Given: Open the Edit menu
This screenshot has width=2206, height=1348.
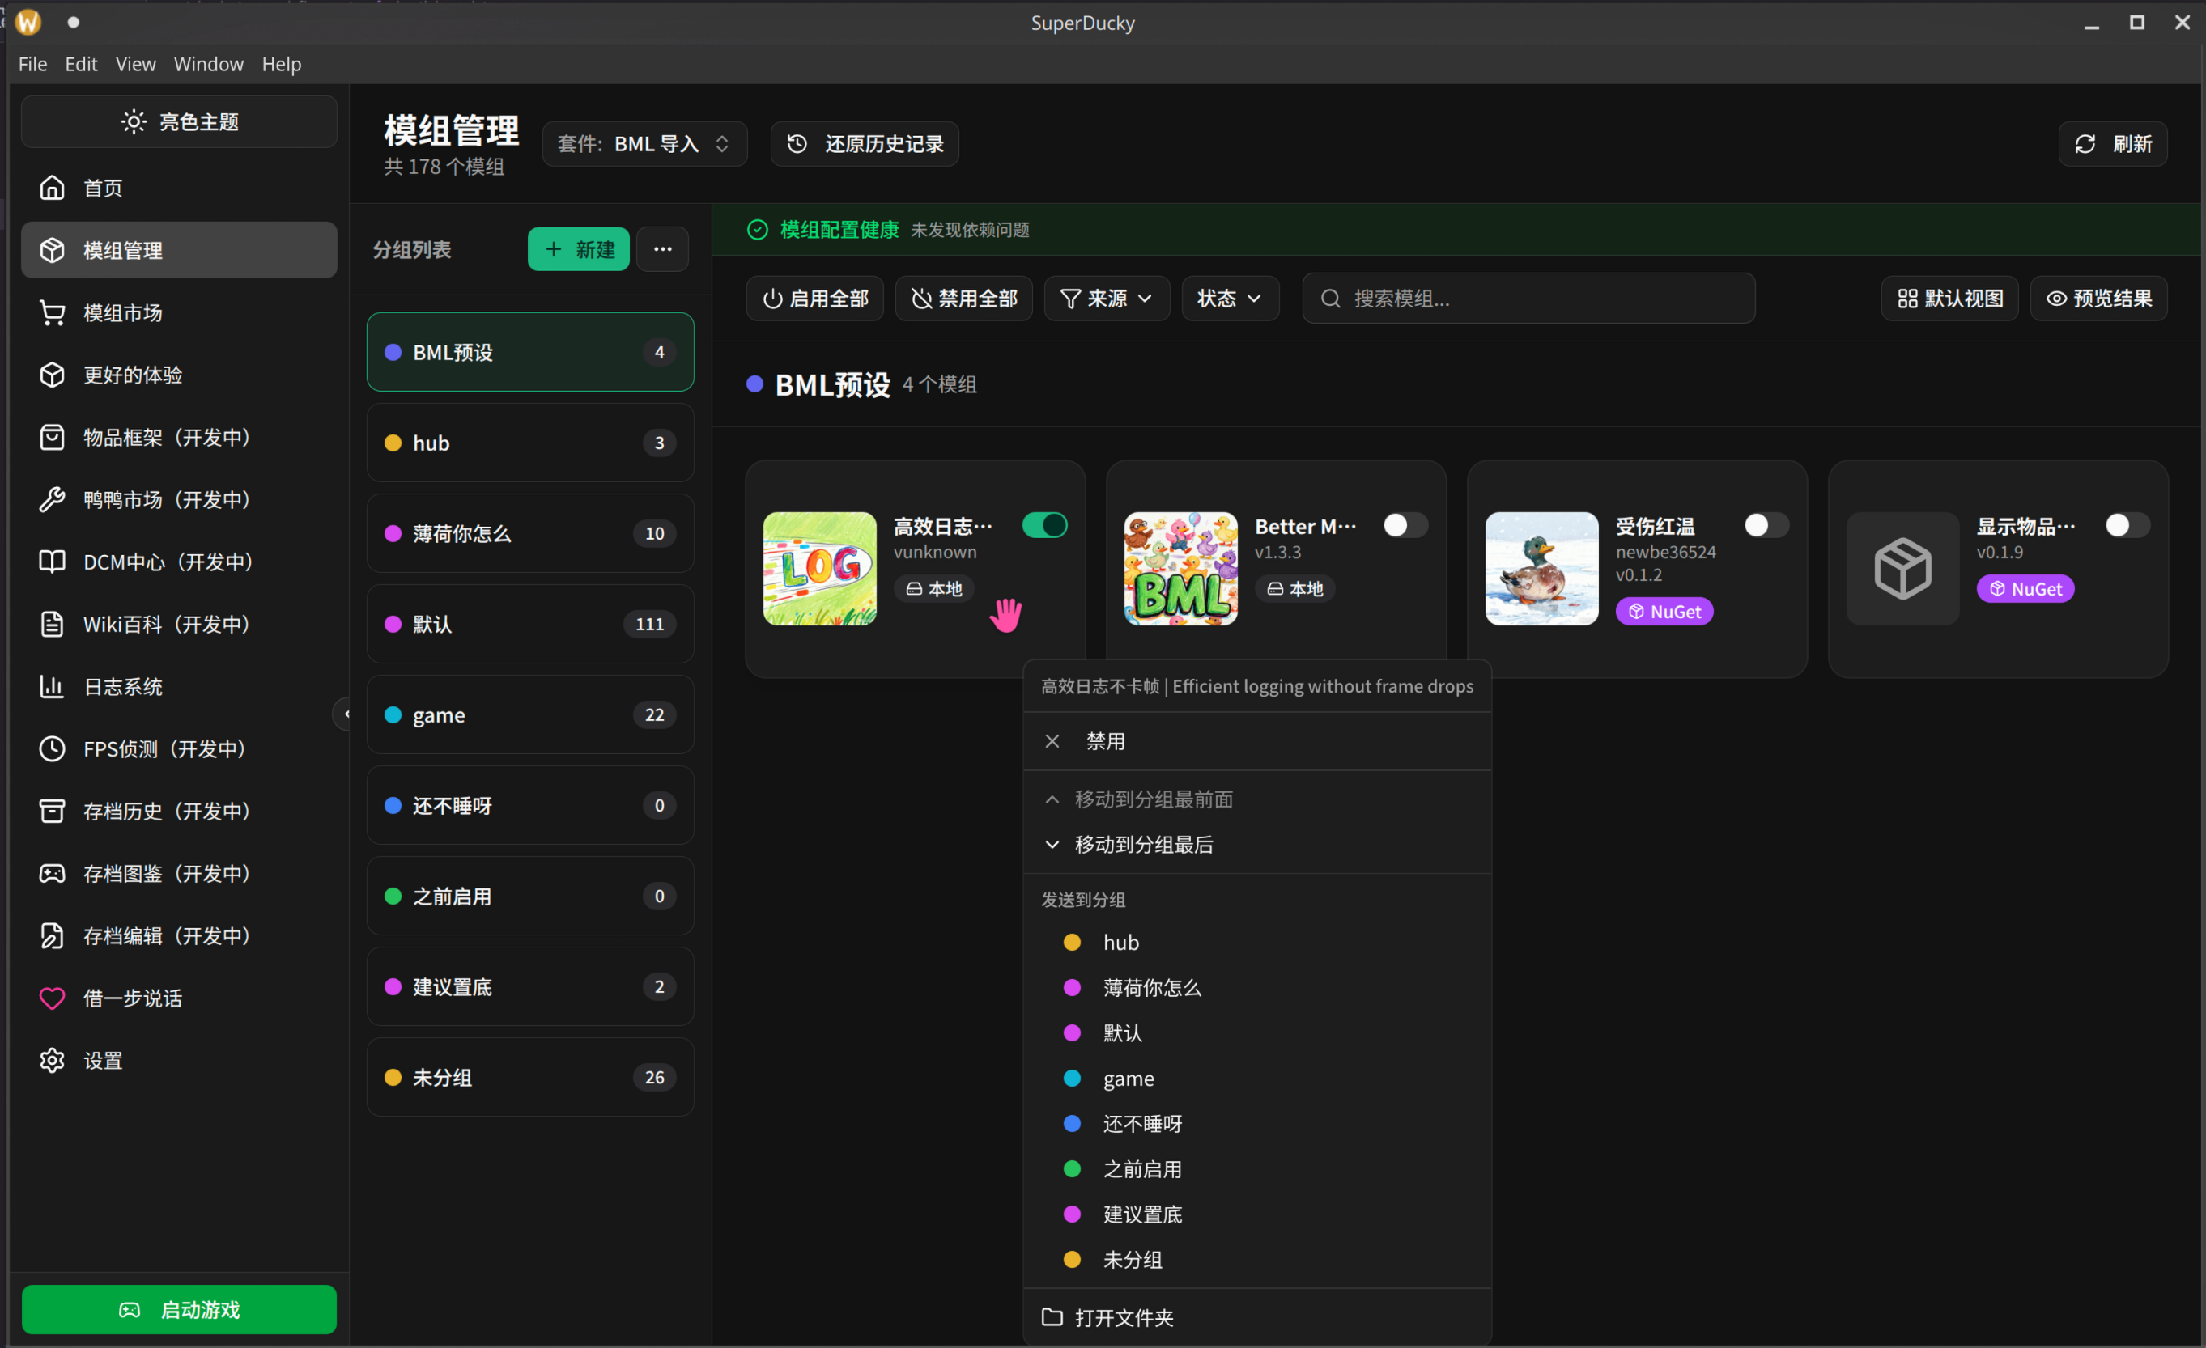Looking at the screenshot, I should 82,64.
